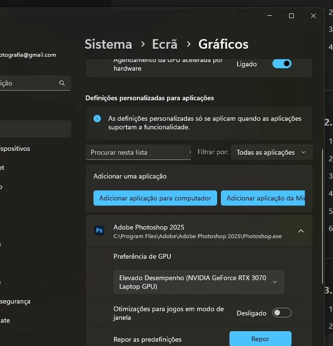
Task: Click the Gráficos page title
Action: (x=223, y=44)
